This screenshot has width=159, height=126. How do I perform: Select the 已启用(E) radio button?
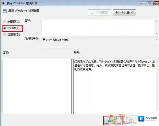[5, 28]
